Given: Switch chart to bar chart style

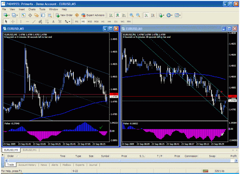Looking at the screenshot, I should [x=111, y=15].
